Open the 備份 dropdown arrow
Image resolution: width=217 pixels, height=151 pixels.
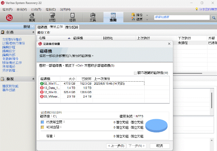point(147,15)
